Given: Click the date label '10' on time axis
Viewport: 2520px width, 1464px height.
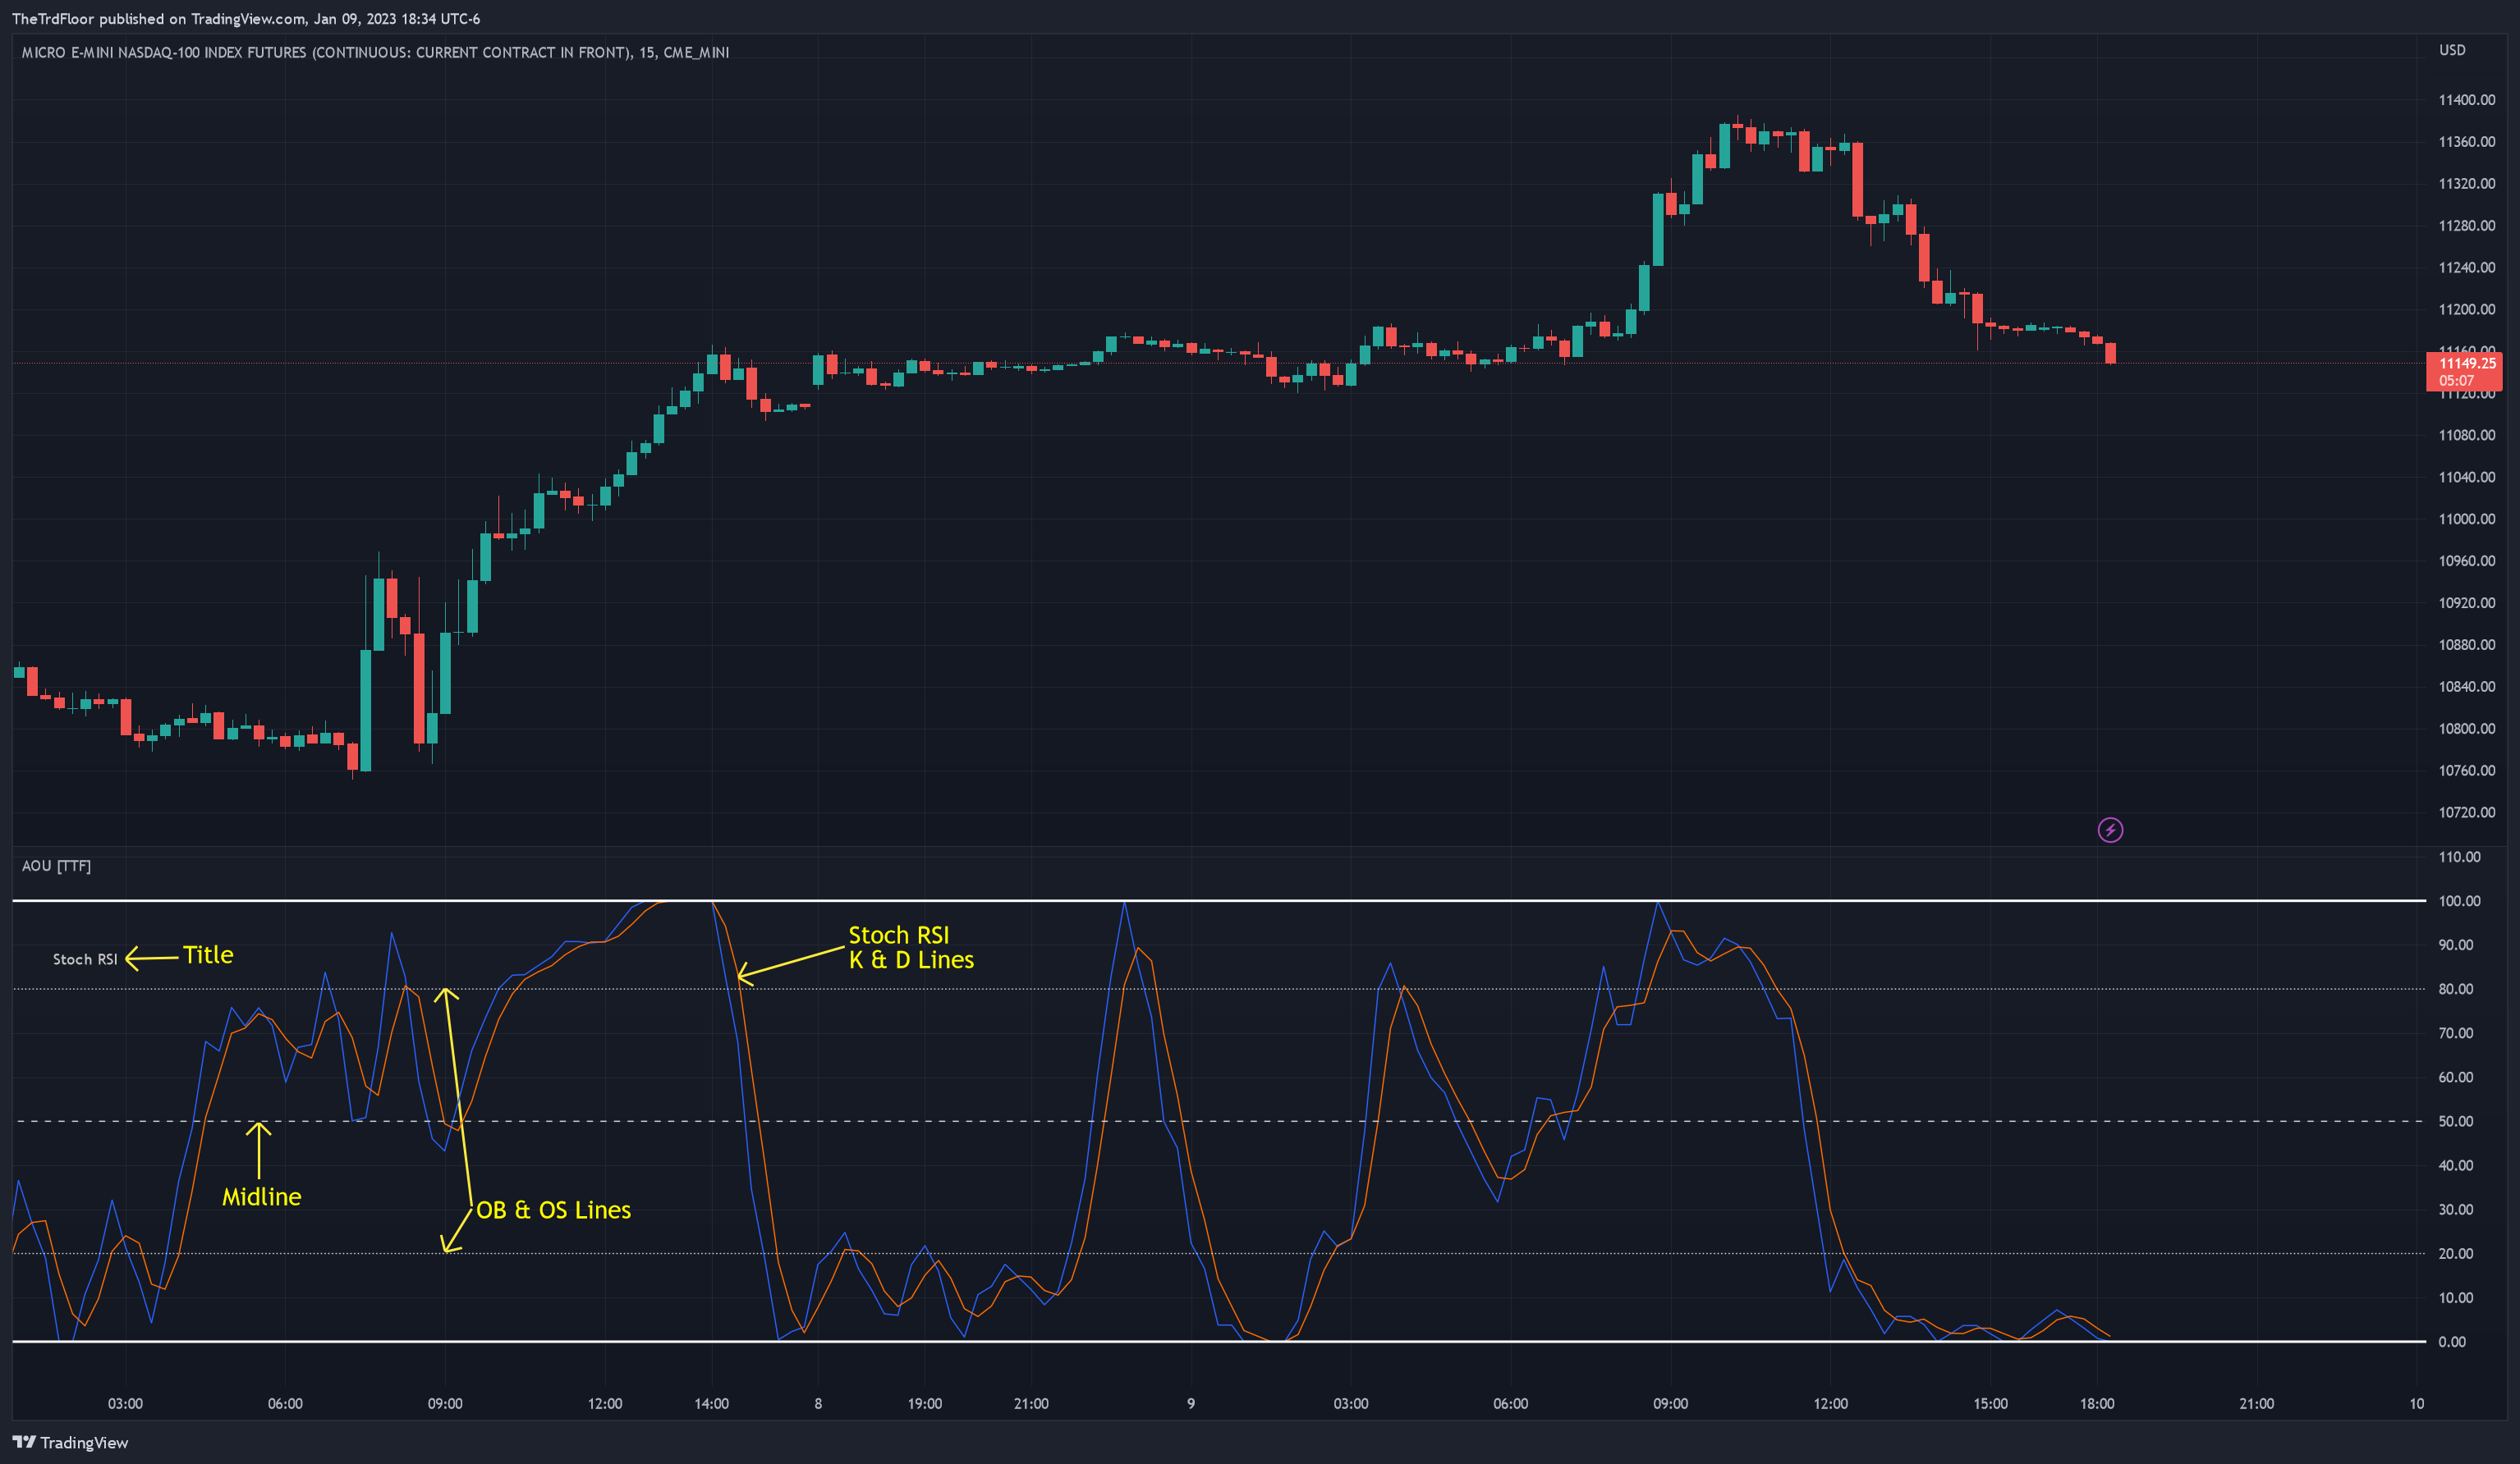Looking at the screenshot, I should (2416, 1403).
